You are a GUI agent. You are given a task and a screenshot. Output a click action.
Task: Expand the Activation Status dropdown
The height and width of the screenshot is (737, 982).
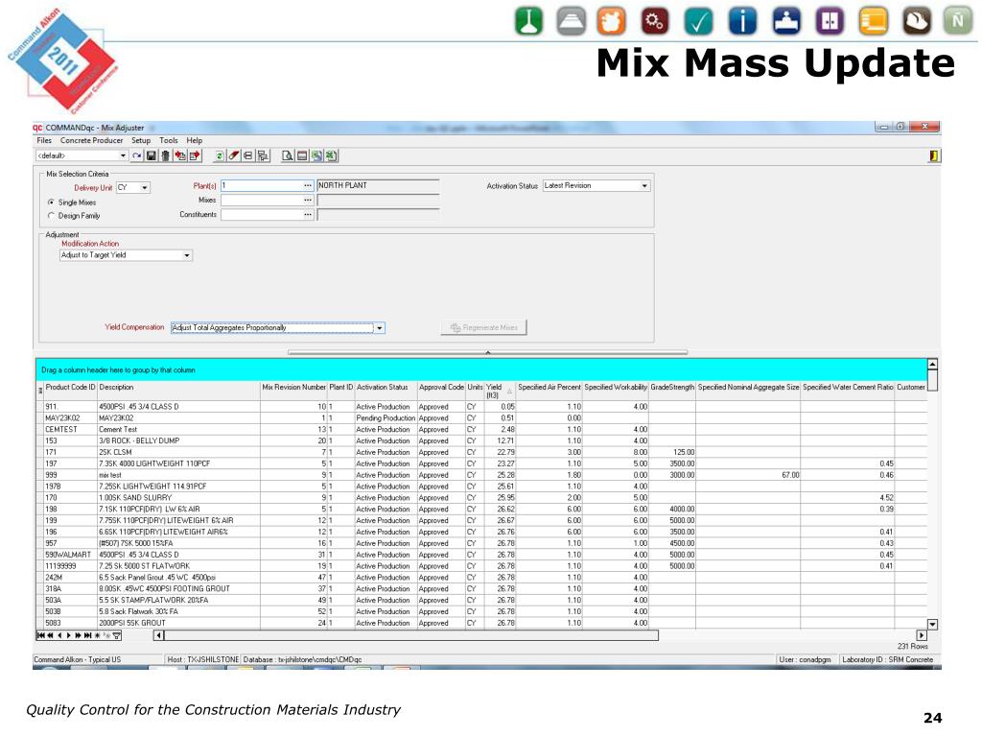(644, 186)
